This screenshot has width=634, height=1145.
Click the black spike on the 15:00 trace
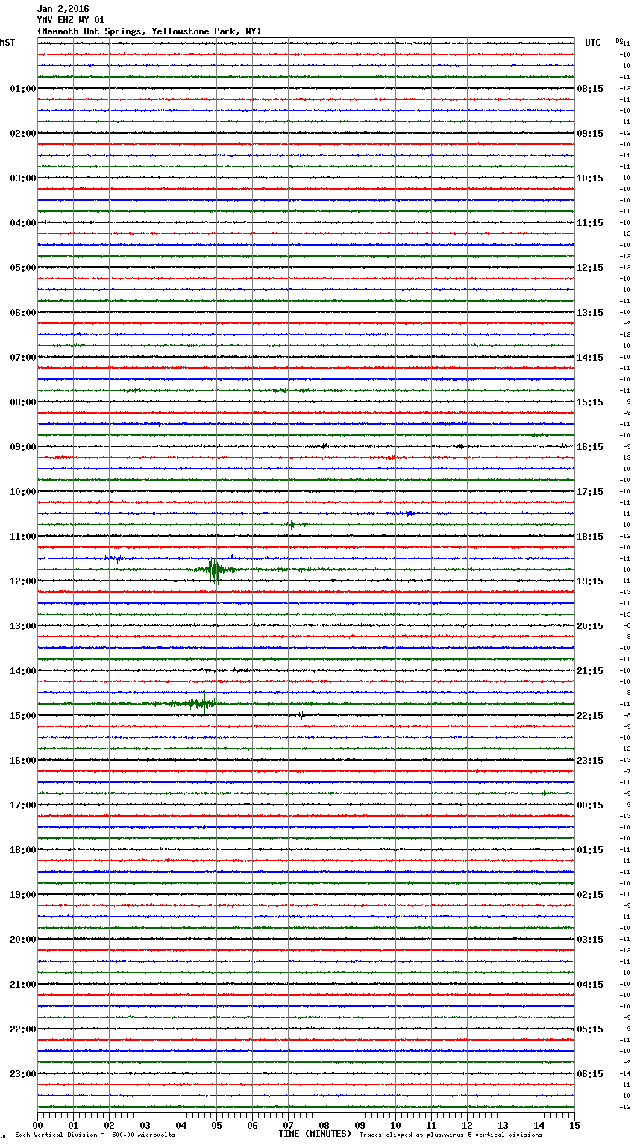pos(301,715)
